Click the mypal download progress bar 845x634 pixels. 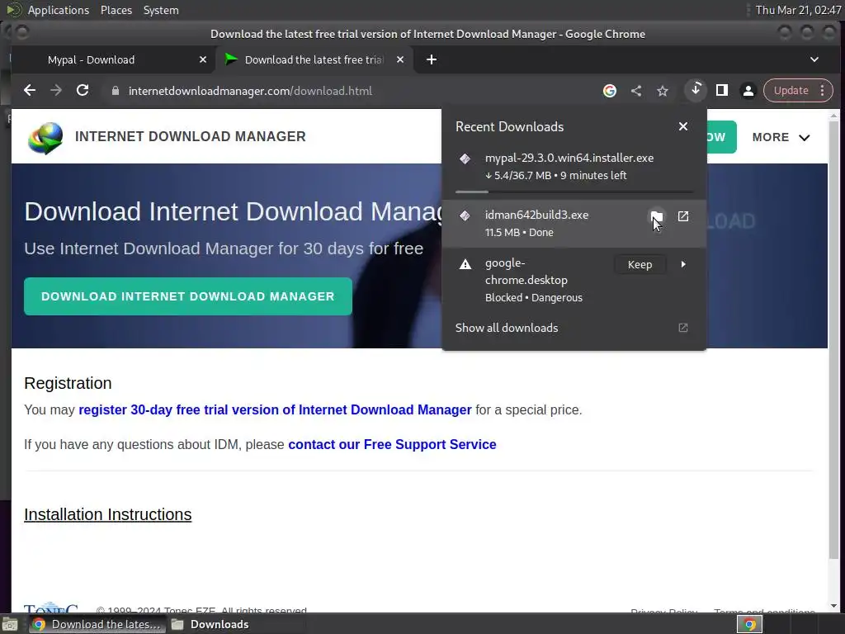click(574, 192)
